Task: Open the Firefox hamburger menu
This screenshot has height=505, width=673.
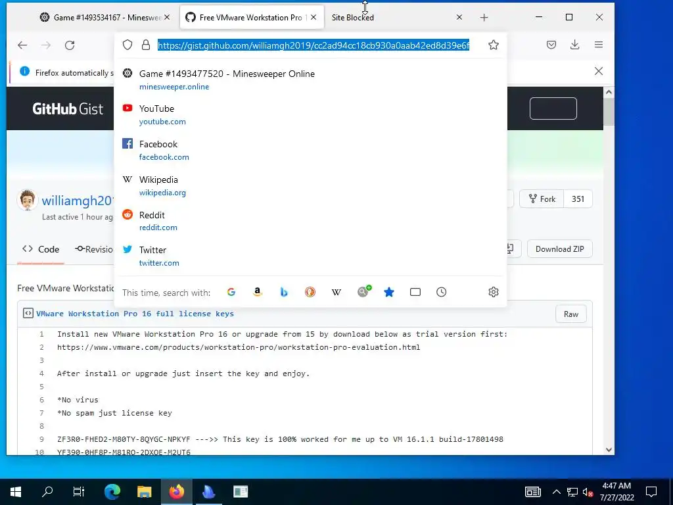Action: 599,45
